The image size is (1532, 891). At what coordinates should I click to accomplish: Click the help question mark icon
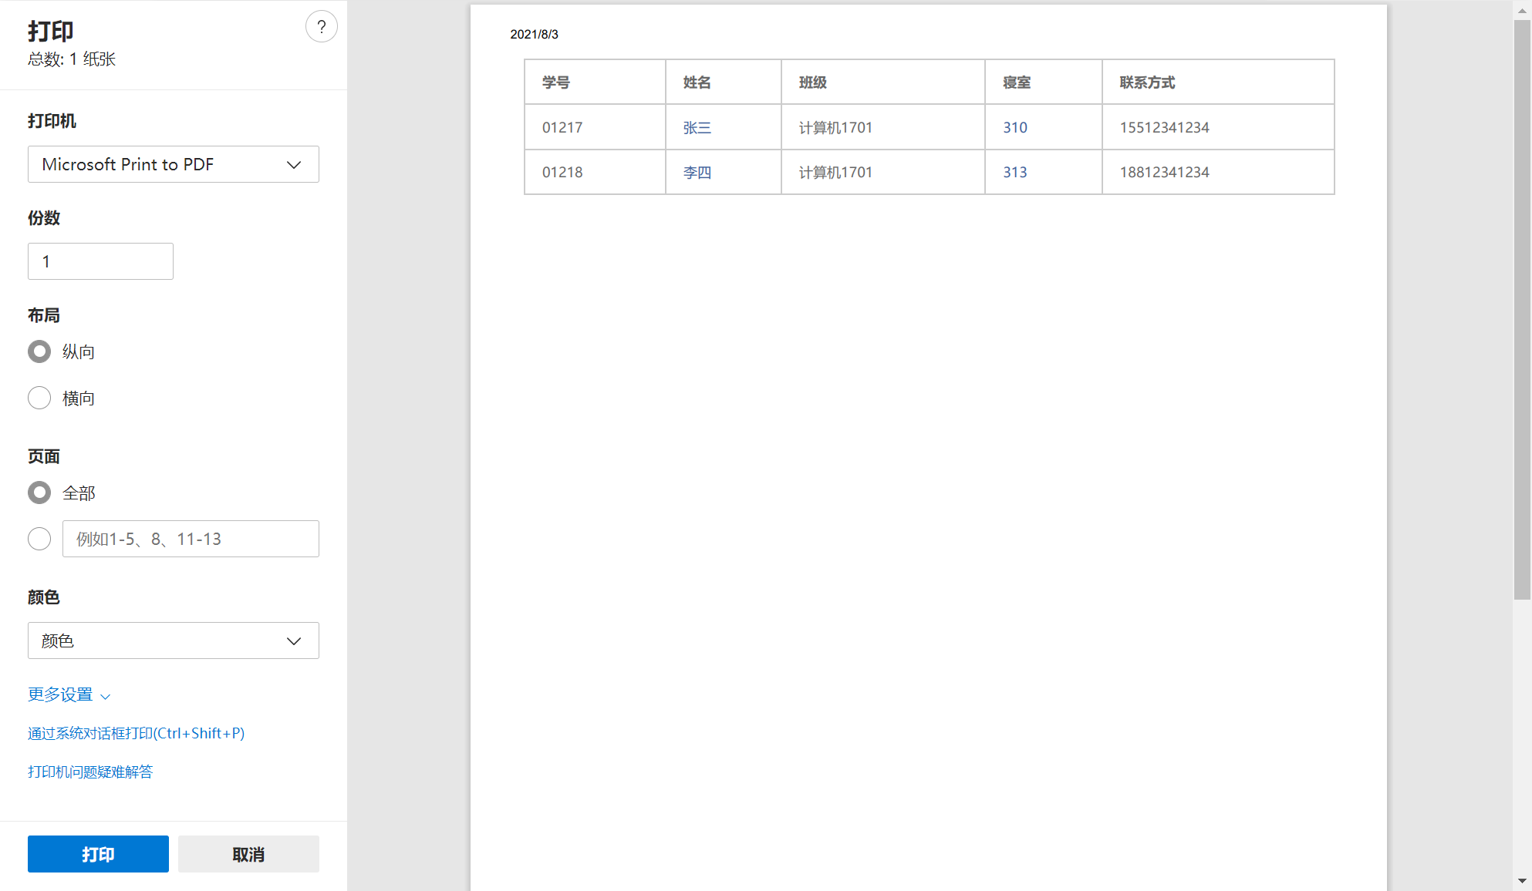click(x=321, y=27)
